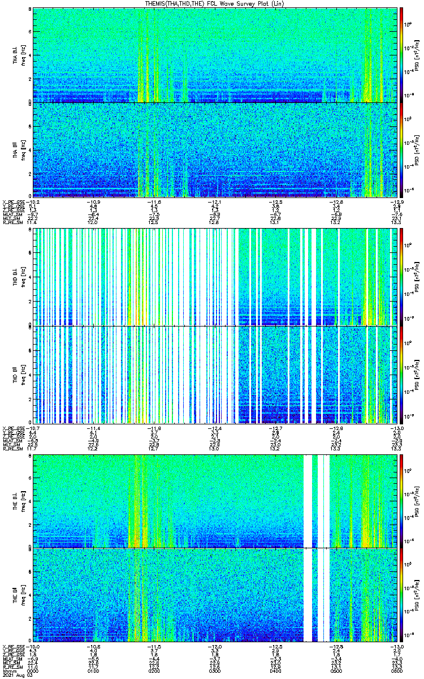Viewport: 424px width, 679px height.
Task: Click the PSD [nT²/Hz] label of THE B-parallel colorbar
Action: (417, 595)
